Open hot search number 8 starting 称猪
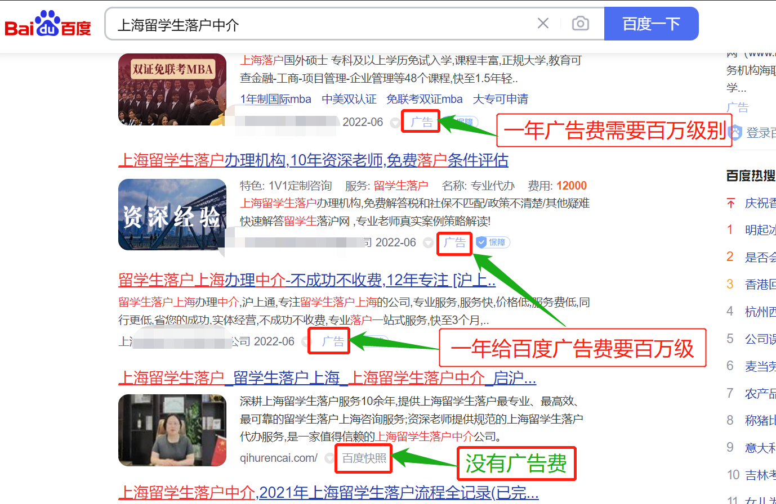 [760, 420]
